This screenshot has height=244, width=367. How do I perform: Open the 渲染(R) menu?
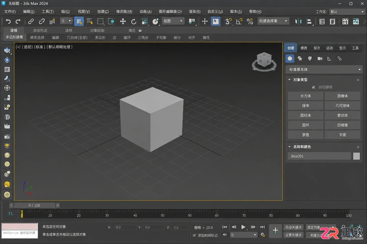click(195, 12)
